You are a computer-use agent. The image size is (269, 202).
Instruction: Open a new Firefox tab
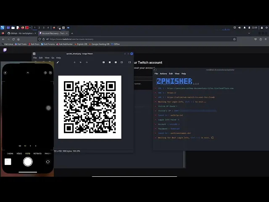point(72,33)
